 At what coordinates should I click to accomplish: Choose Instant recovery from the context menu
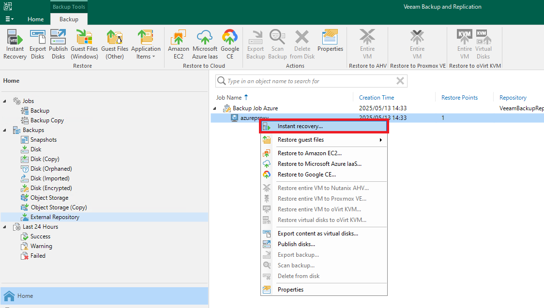pos(324,127)
